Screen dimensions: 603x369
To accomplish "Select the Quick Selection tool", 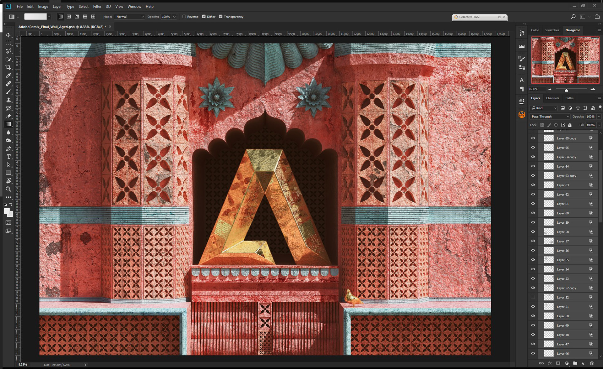I will coord(8,59).
